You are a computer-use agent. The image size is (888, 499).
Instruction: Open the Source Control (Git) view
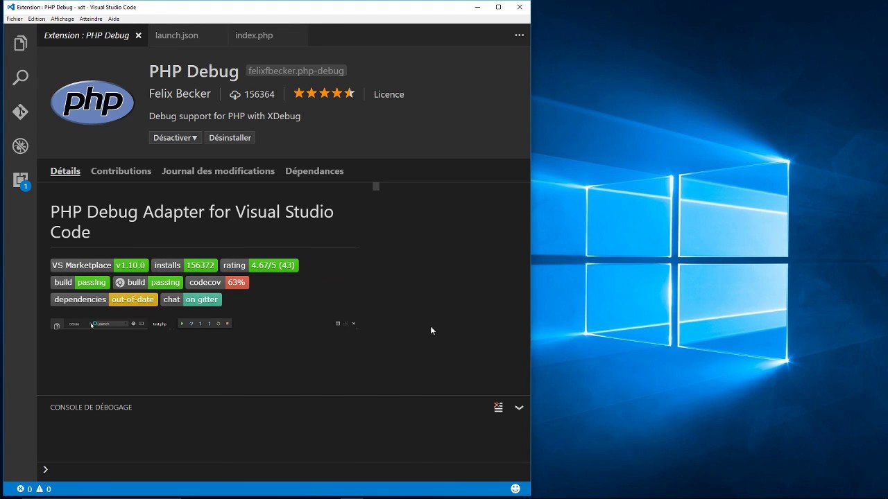pos(20,112)
